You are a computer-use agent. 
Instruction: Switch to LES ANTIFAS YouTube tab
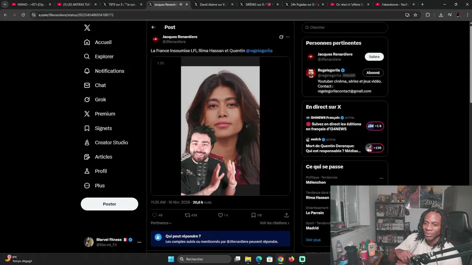(x=77, y=4)
